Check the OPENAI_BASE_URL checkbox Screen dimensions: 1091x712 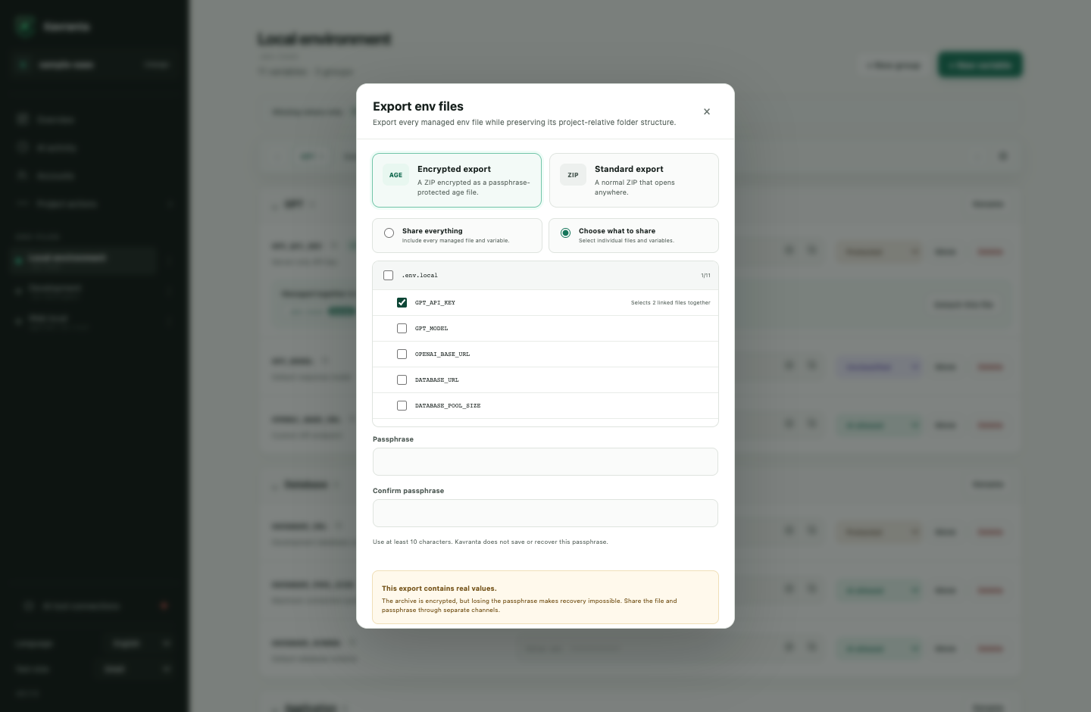coord(402,354)
